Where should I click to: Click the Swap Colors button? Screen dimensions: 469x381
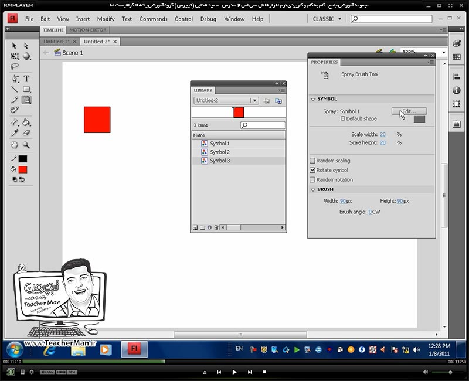(x=22, y=179)
